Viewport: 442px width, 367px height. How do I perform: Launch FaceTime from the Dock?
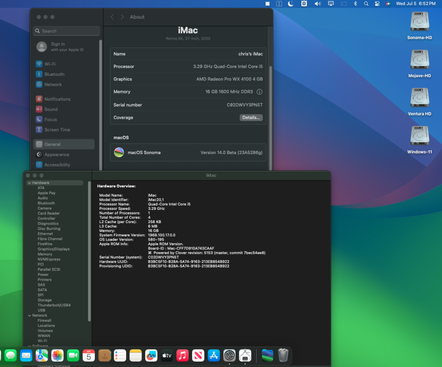coord(73,355)
